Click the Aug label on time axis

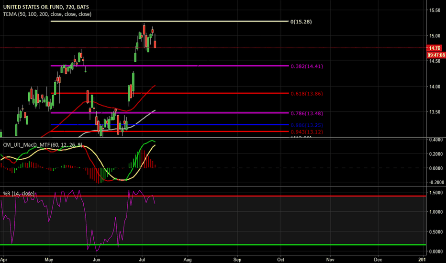pos(188,260)
